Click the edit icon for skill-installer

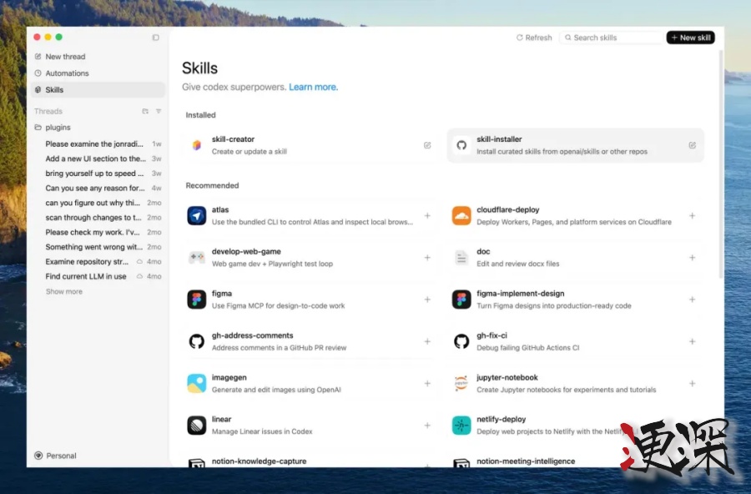tap(692, 145)
